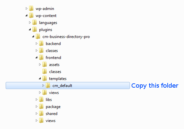Select the package folder name
Screen dimensions: 184x129
pyautogui.click(x=53, y=107)
